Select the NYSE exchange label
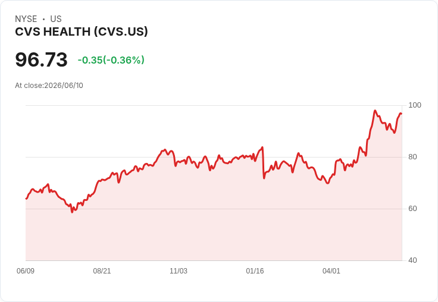 [26, 19]
